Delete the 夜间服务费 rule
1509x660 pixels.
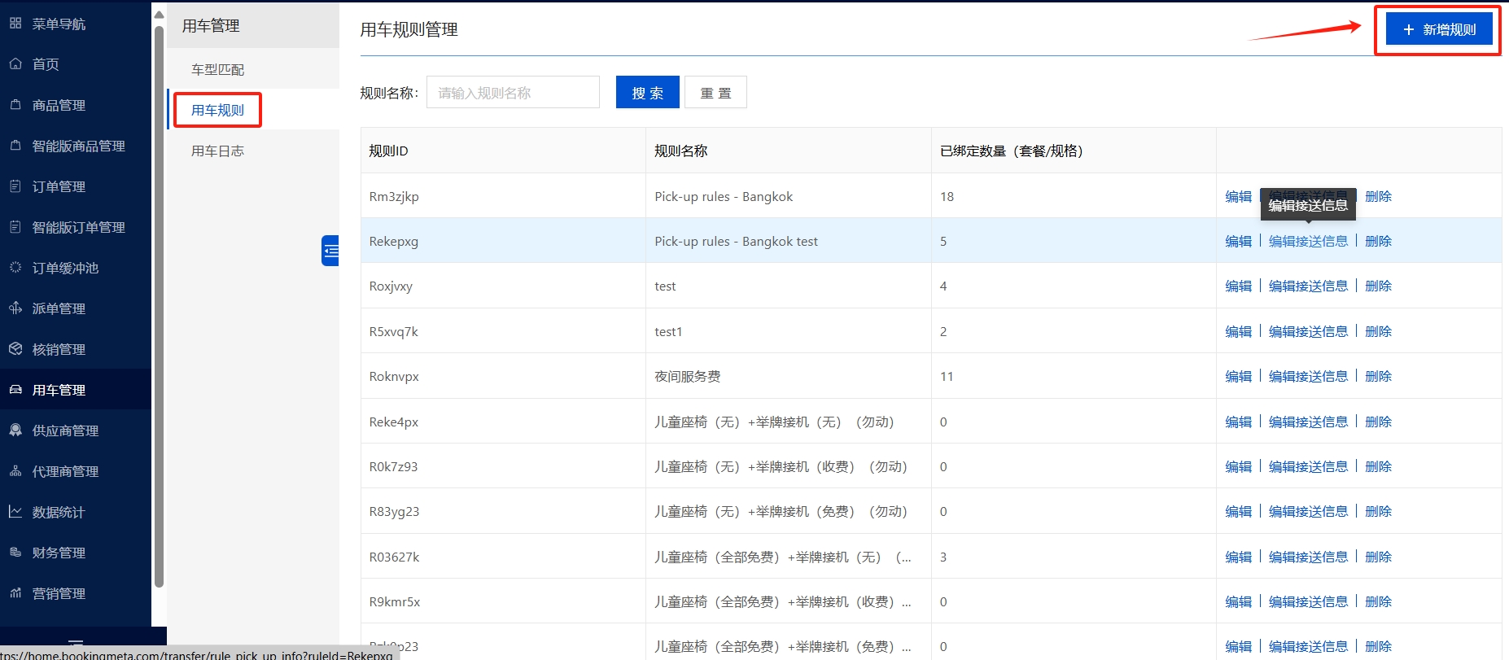pos(1378,377)
